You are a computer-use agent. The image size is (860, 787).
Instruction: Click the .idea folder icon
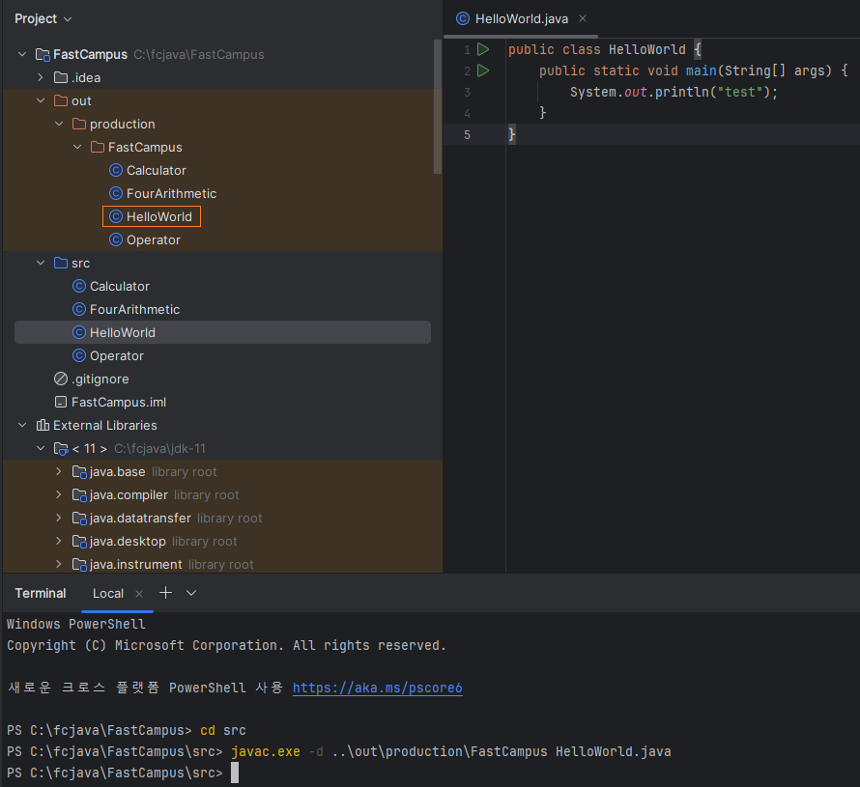point(61,77)
